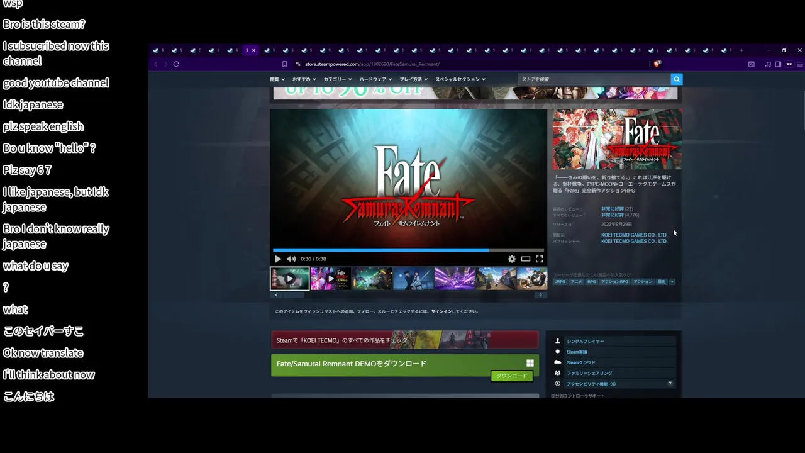Open the media playlist music note icon
This screenshot has width=805, height=453.
(x=768, y=64)
